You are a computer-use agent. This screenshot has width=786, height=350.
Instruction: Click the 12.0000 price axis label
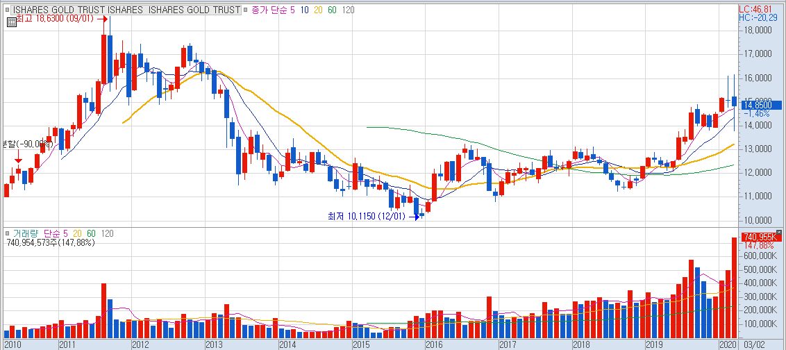(758, 173)
